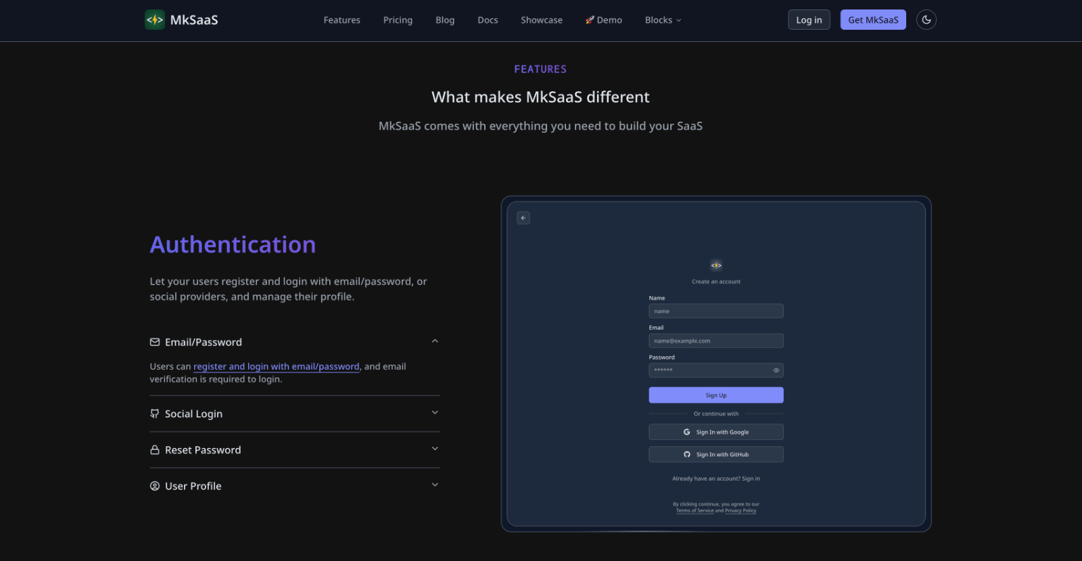Expand the Reset Password section
The image size is (1082, 561).
(x=294, y=450)
